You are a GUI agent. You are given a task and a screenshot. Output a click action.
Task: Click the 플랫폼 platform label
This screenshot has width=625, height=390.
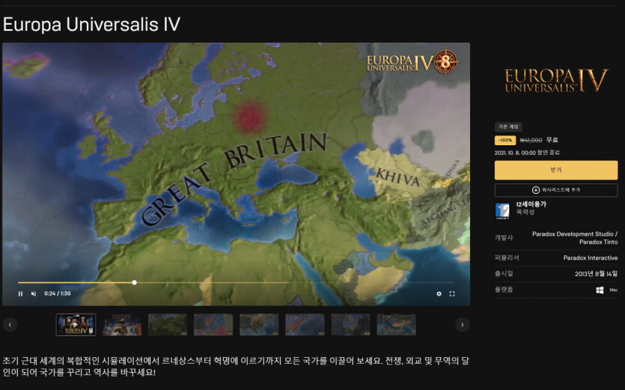click(504, 290)
